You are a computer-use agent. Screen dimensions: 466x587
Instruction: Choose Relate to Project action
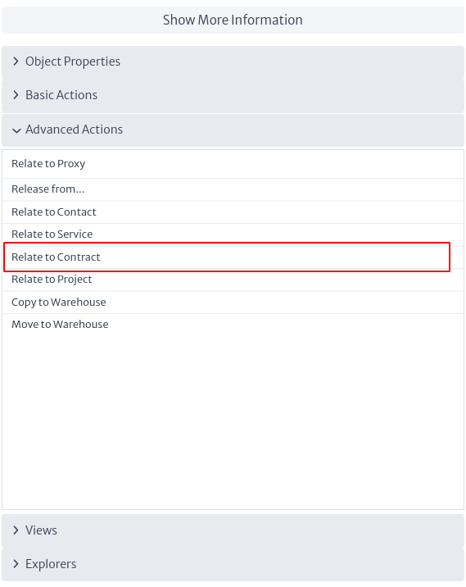click(x=233, y=280)
